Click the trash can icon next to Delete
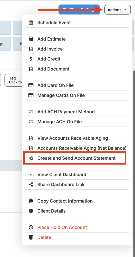This screenshot has height=257, width=135. (31, 237)
